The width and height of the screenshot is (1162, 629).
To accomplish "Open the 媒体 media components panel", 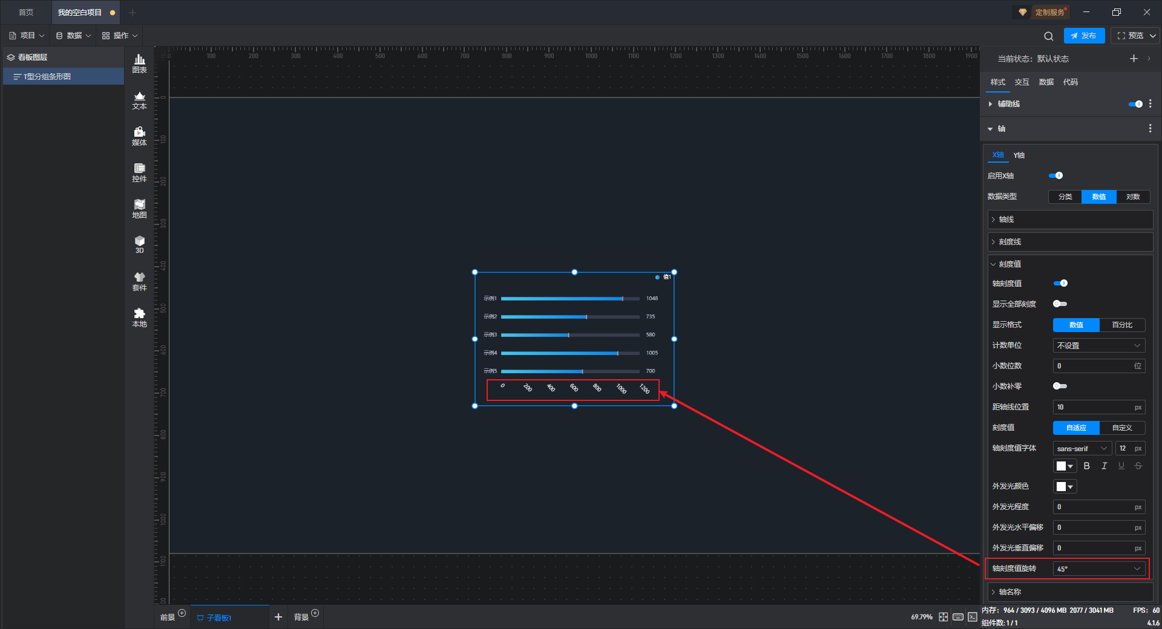I will pyautogui.click(x=139, y=136).
